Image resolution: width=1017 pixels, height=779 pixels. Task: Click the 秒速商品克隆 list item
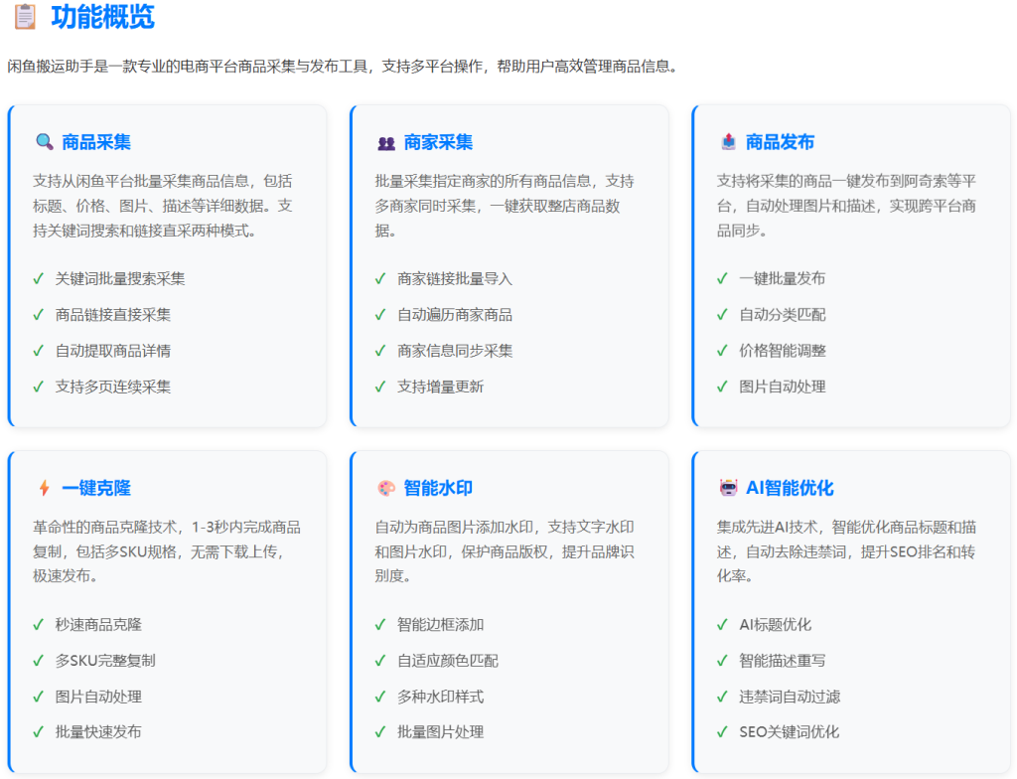[98, 625]
